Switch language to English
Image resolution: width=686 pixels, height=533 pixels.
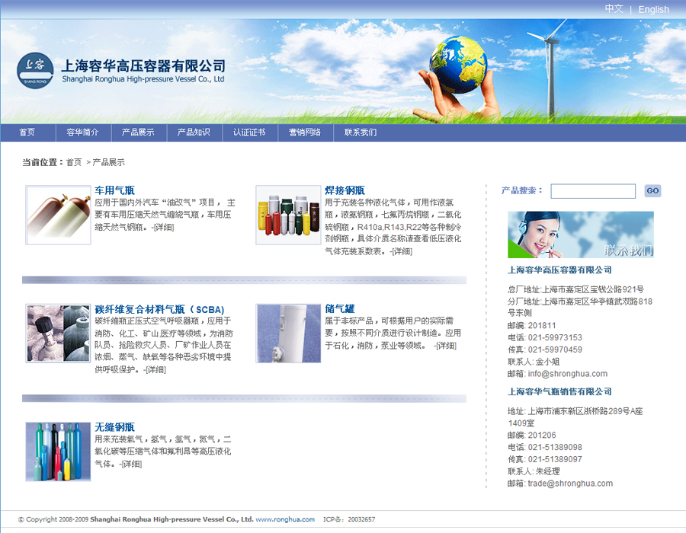click(x=654, y=9)
